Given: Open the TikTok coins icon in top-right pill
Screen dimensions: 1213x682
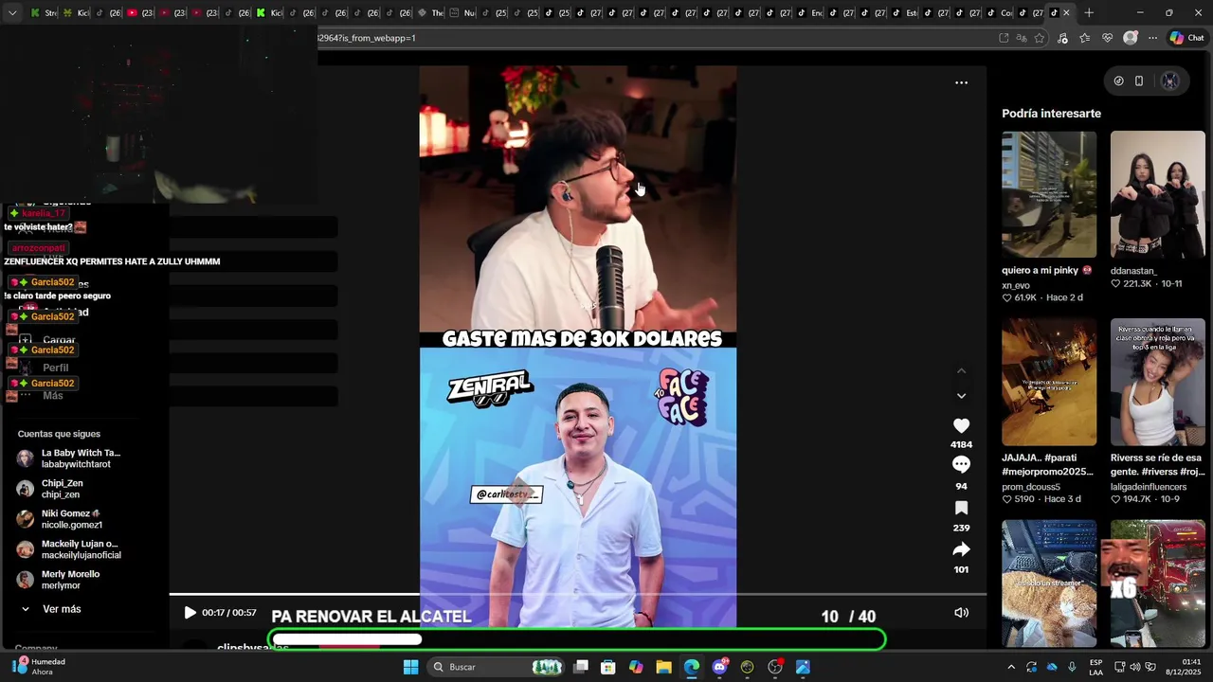Looking at the screenshot, I should (1118, 81).
